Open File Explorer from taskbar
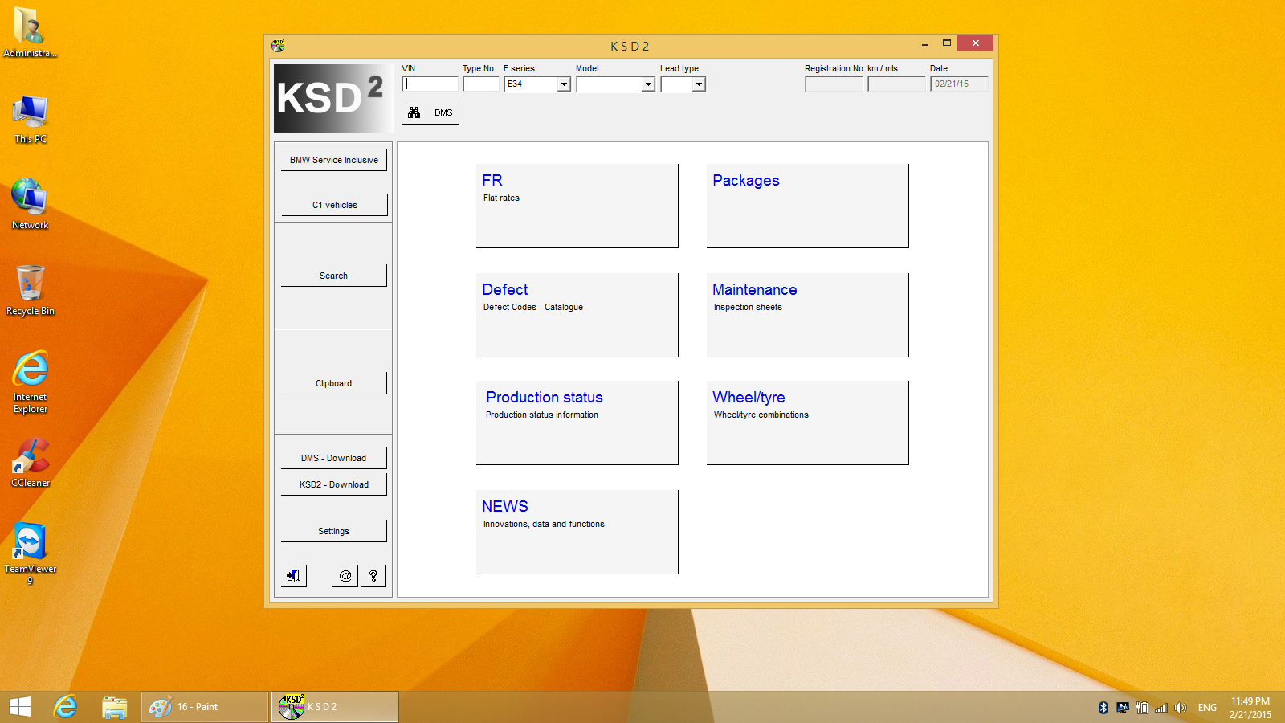The width and height of the screenshot is (1285, 723). 115,707
